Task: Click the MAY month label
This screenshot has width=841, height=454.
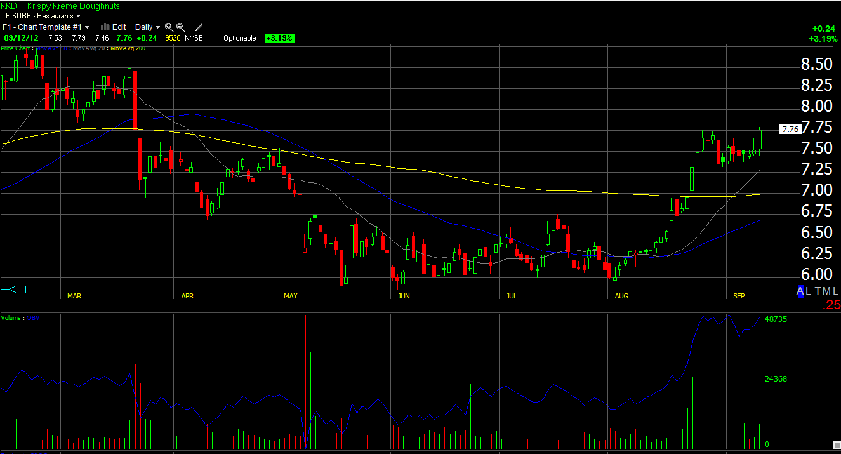Action: pos(291,297)
